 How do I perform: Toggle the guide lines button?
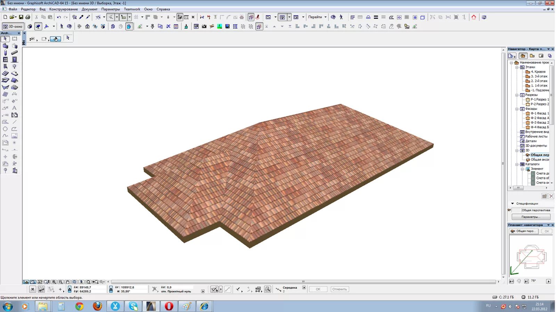[x=111, y=17]
